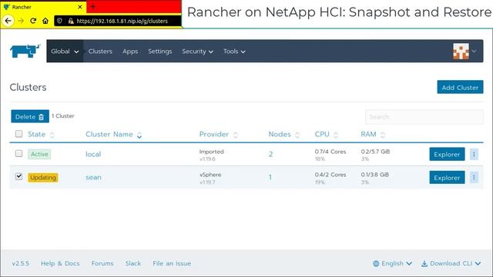The width and height of the screenshot is (493, 277).
Task: Click the Rancher cow logo
Action: (25, 51)
